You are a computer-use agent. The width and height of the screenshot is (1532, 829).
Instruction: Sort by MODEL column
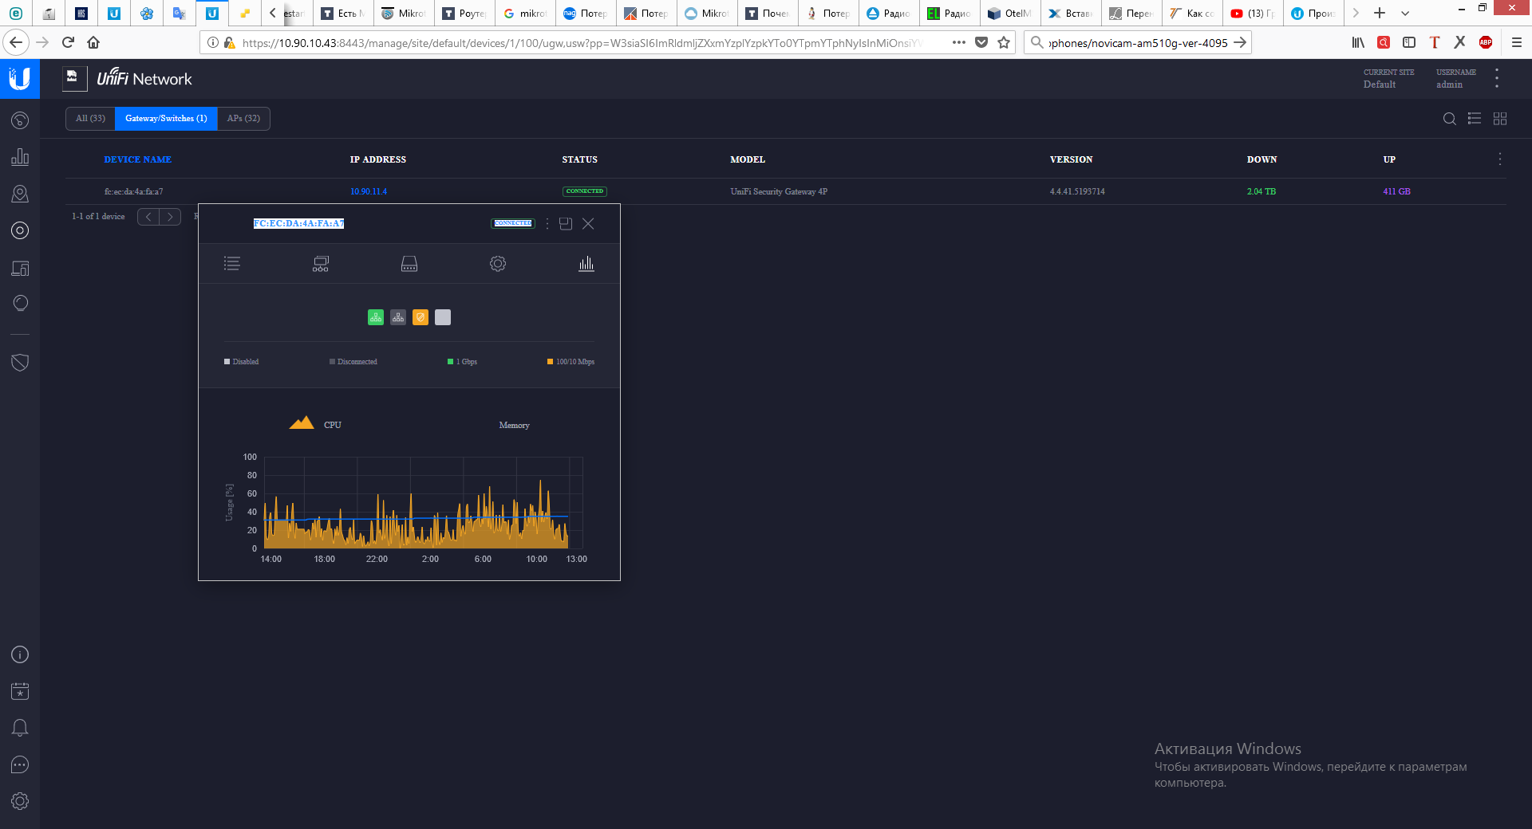748,159
